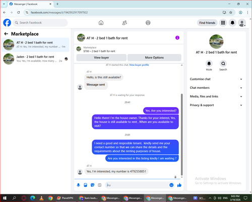The width and height of the screenshot is (252, 202).
Task: Open Opera browser from taskbar
Action: [24, 198]
